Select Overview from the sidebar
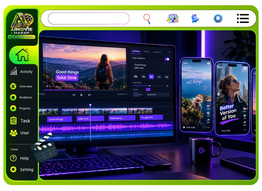 tap(21, 86)
